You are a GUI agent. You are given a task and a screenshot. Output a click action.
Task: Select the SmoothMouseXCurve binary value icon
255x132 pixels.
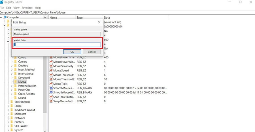click(51, 88)
